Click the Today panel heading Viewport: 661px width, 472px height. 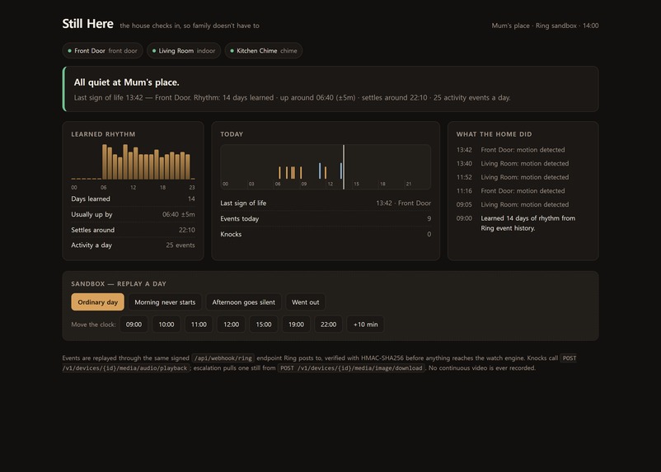coord(232,134)
